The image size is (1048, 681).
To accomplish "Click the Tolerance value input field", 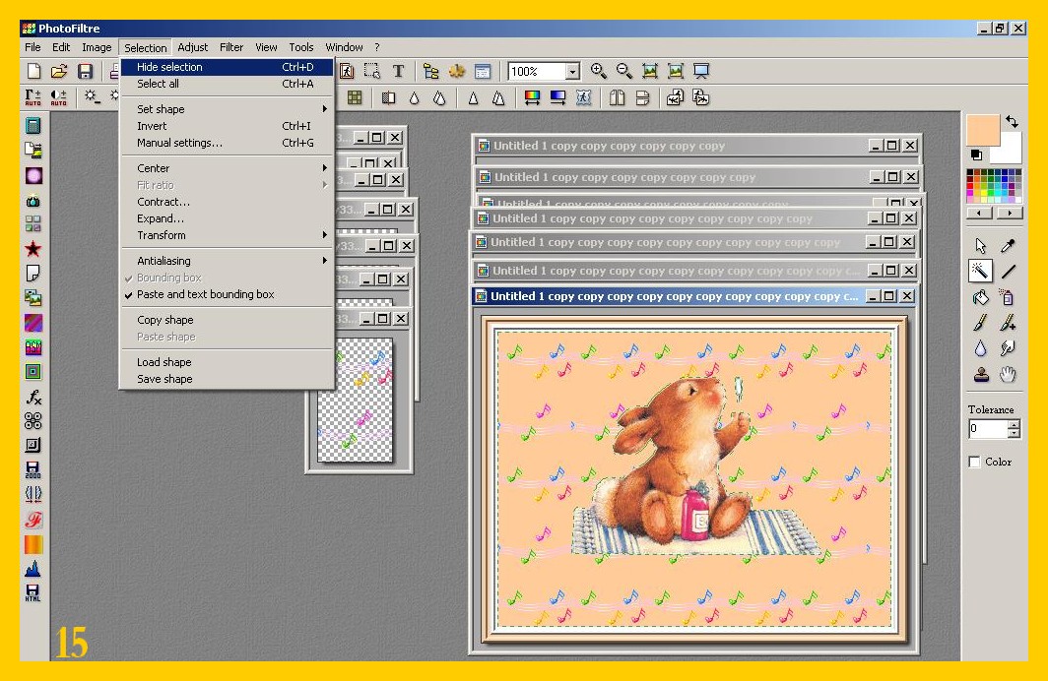I will click(987, 429).
